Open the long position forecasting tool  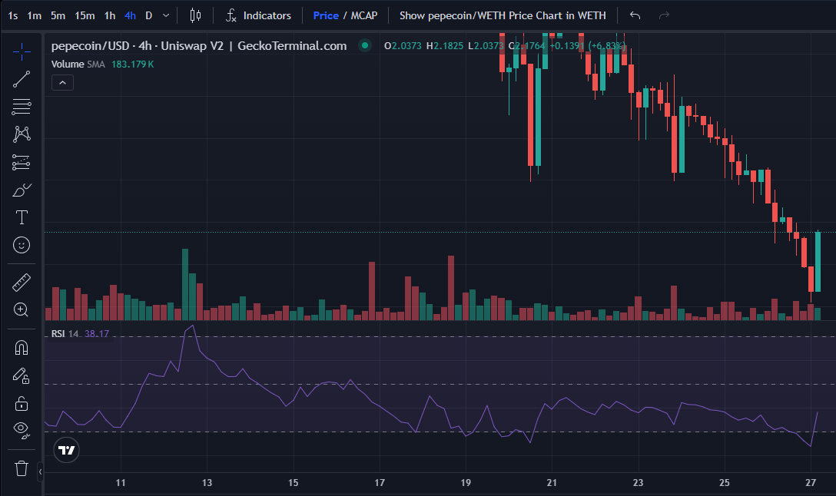coord(22,162)
